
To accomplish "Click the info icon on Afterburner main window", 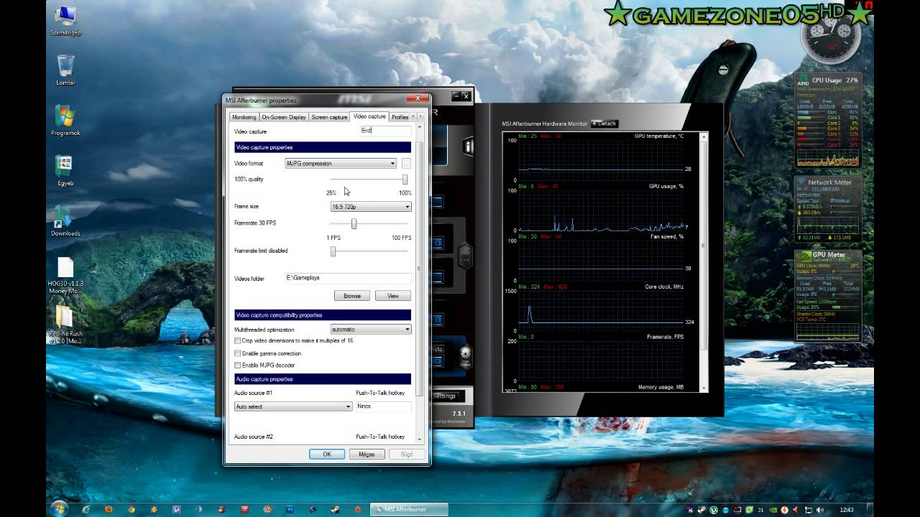I will tap(468, 146).
